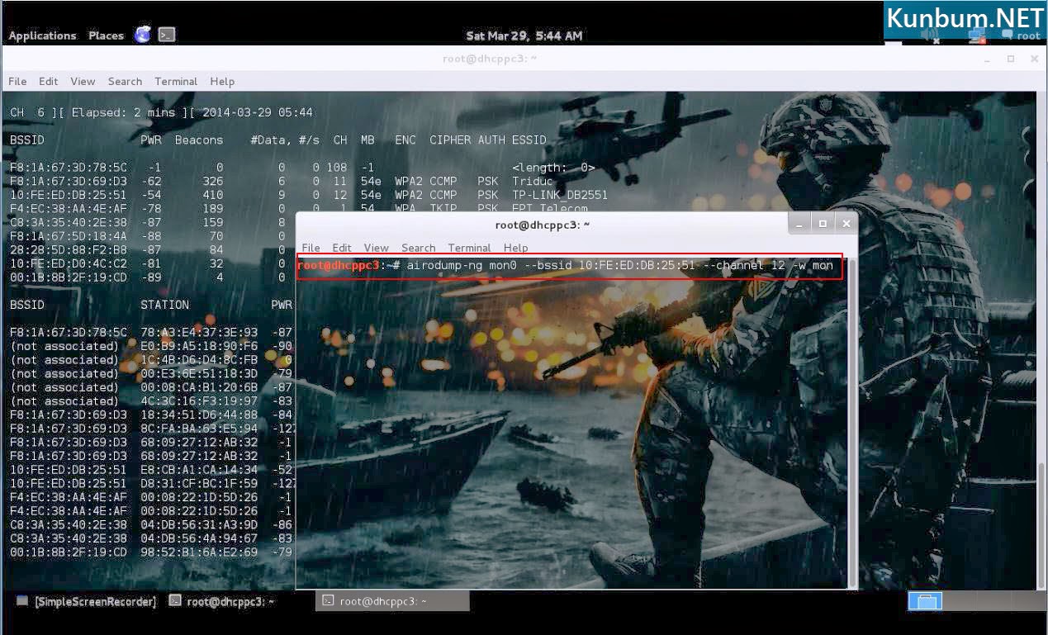Open the network connection icon in system tray
The image size is (1048, 635).
[x=978, y=36]
